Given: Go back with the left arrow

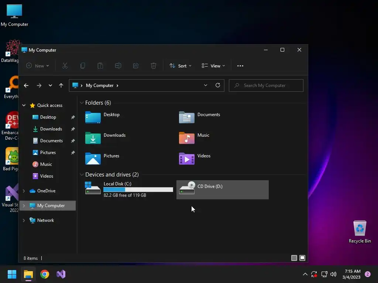Looking at the screenshot, I should (x=26, y=85).
